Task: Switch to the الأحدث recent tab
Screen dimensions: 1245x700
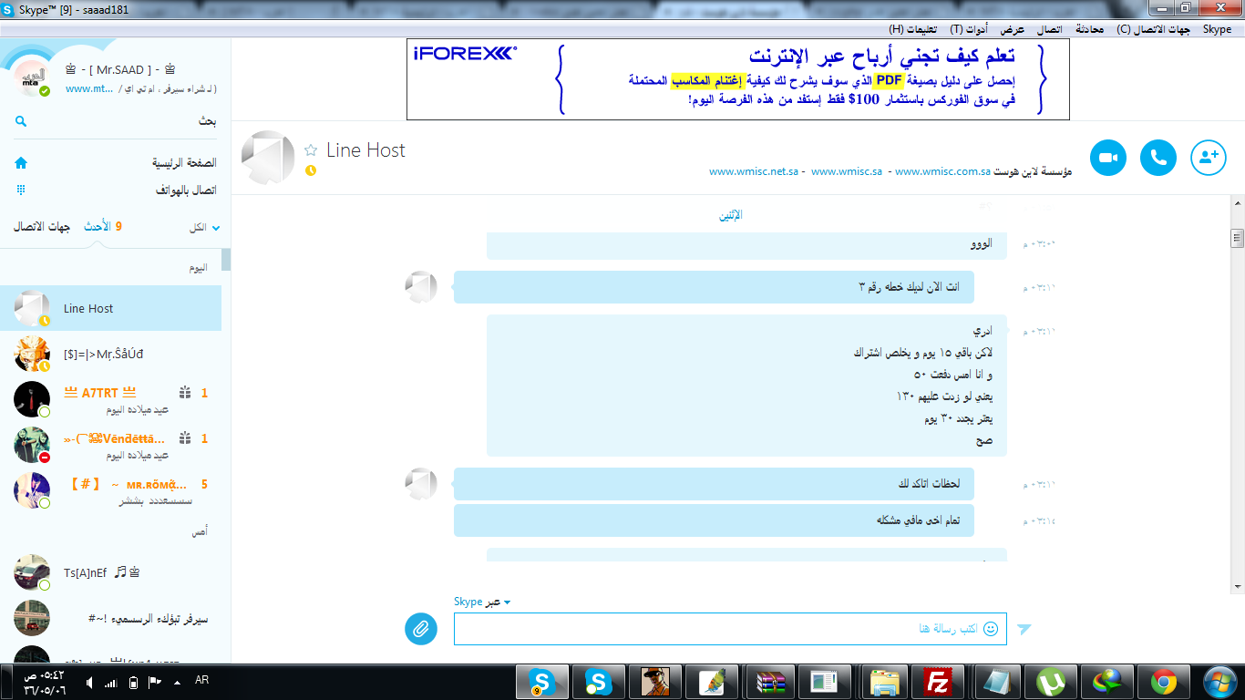Action: [x=98, y=227]
